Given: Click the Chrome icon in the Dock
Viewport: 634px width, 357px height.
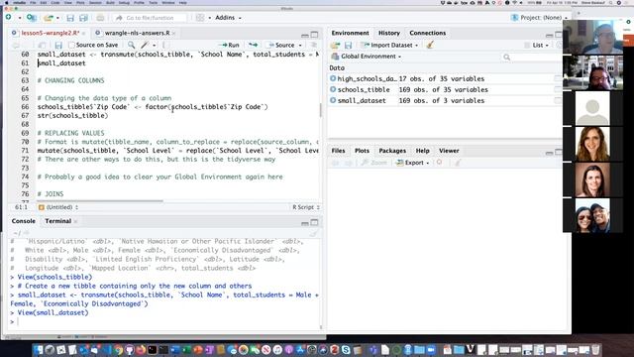Looking at the screenshot, I should coord(118,350).
